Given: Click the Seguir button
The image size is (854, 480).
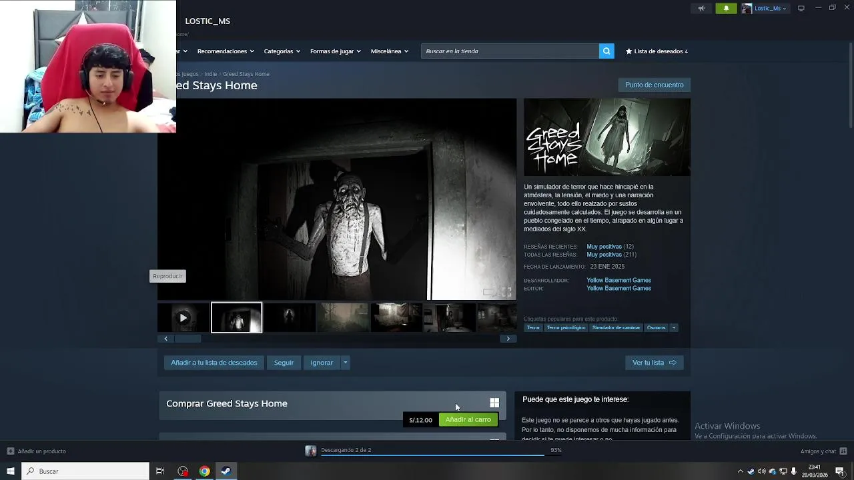Looking at the screenshot, I should point(284,363).
